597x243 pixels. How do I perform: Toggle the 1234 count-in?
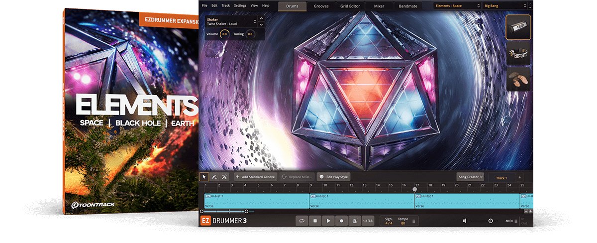pyautogui.click(x=367, y=221)
